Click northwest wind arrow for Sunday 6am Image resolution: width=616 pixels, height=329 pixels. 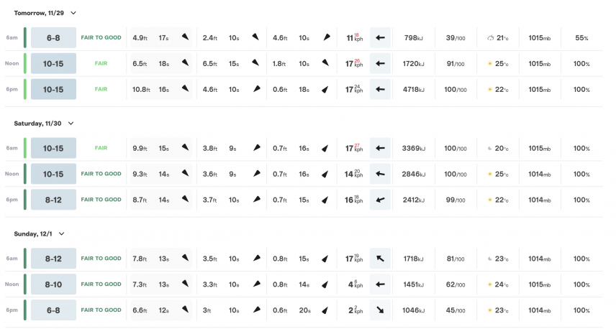point(380,259)
